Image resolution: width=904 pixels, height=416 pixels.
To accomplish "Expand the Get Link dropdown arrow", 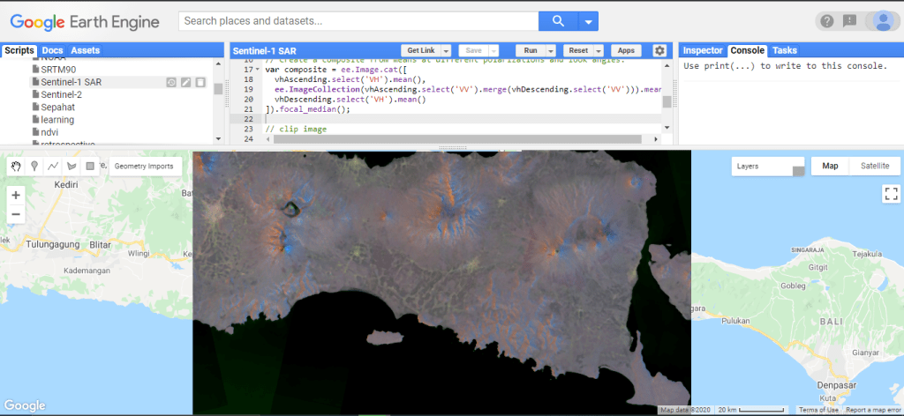I will [x=447, y=51].
